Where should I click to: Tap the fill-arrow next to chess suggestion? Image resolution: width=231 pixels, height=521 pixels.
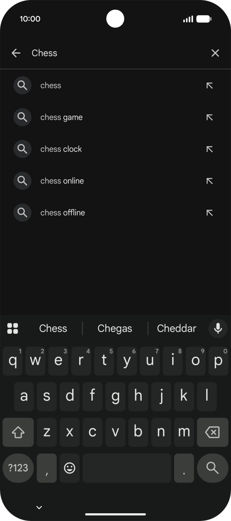(x=209, y=85)
